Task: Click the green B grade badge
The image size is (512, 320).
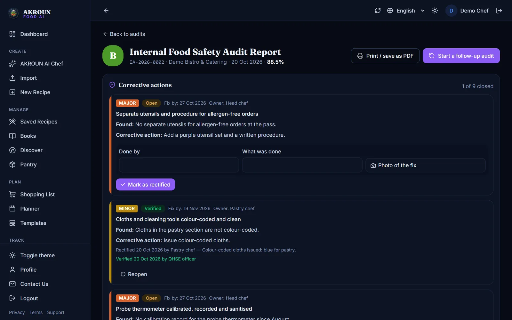Action: click(113, 56)
